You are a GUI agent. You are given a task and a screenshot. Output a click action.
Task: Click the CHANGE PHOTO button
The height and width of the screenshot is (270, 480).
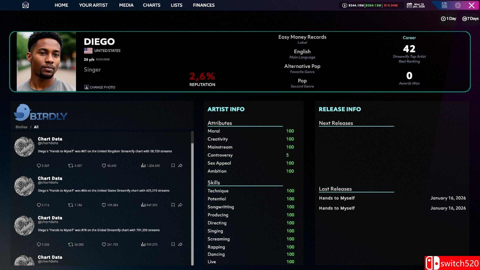click(100, 87)
